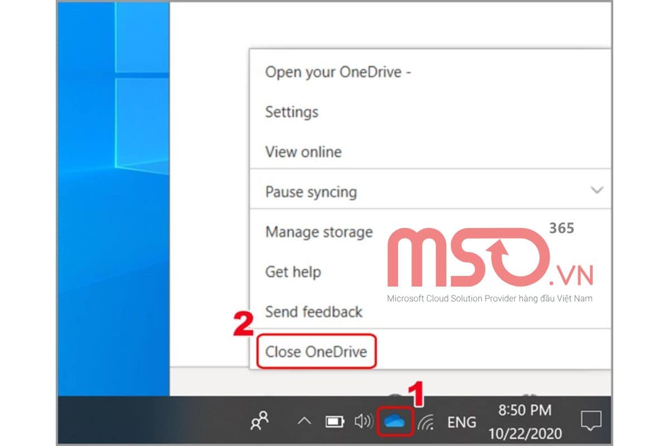
Task: Open the volume speaker icon
Action: (363, 421)
